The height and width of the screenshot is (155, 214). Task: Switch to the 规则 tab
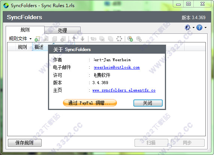(x=25, y=30)
